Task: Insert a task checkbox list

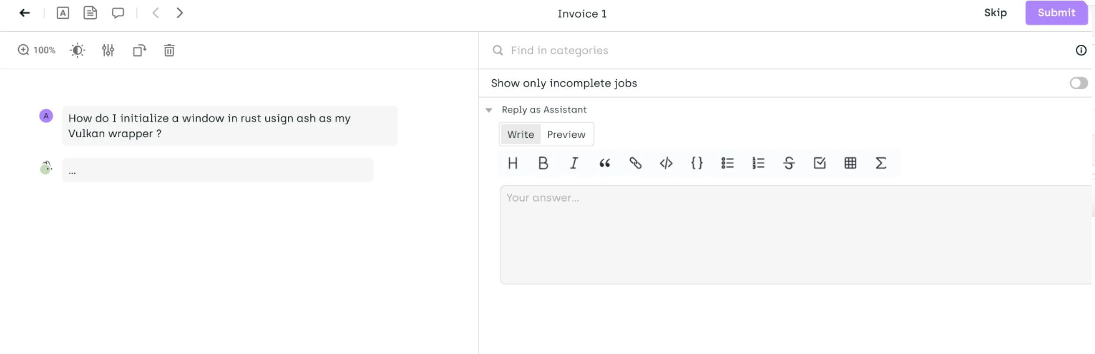Action: (x=820, y=163)
